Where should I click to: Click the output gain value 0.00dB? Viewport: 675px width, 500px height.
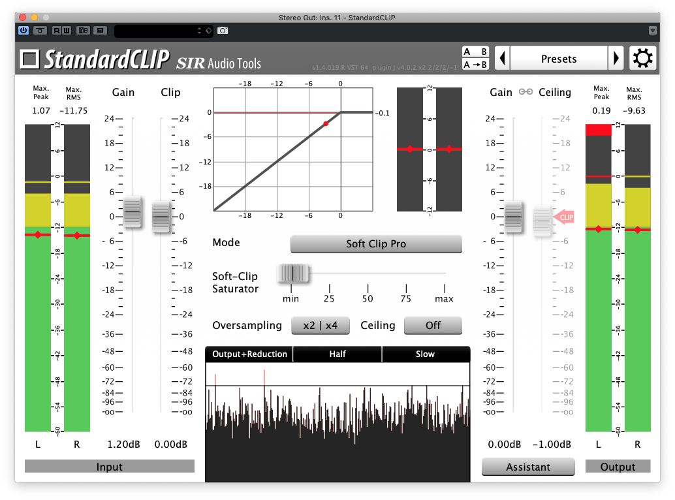505,444
